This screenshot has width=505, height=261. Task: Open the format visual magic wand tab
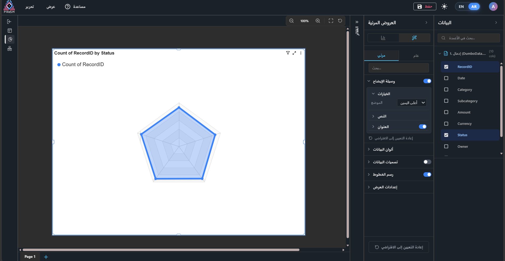(414, 38)
